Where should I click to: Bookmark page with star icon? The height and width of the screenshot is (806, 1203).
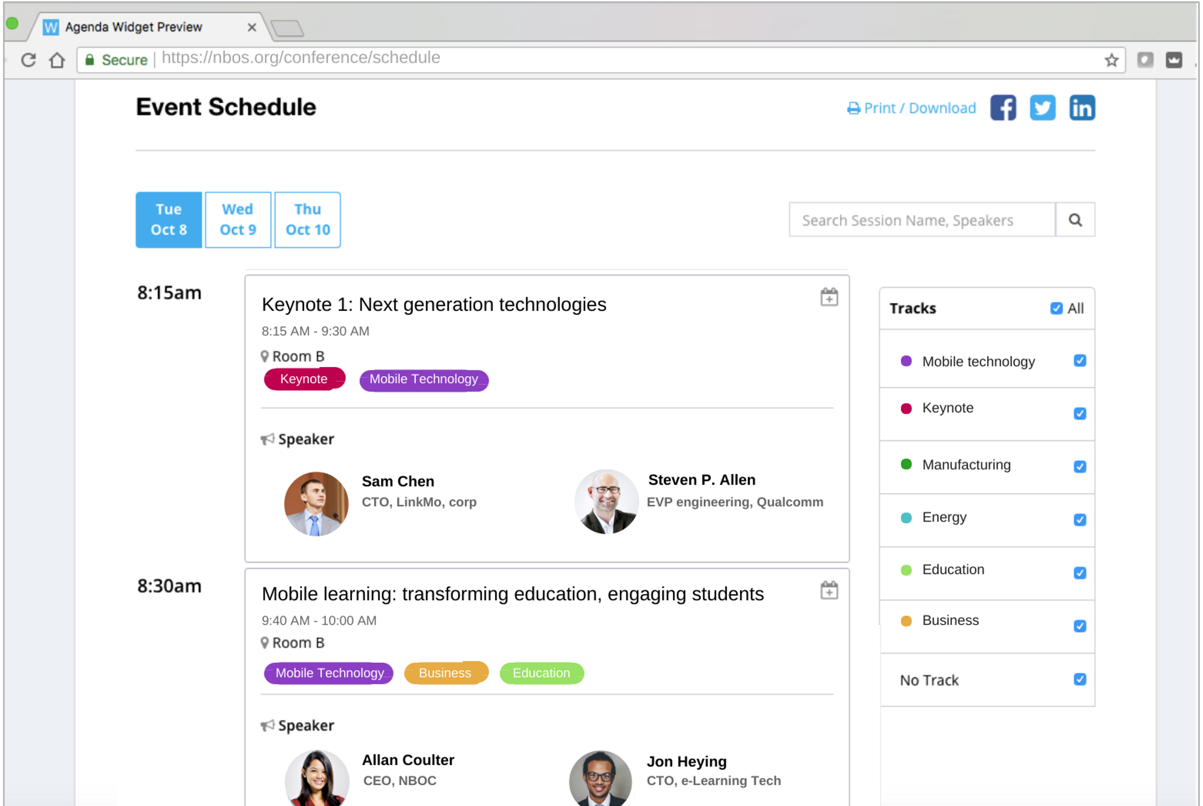coord(1111,60)
